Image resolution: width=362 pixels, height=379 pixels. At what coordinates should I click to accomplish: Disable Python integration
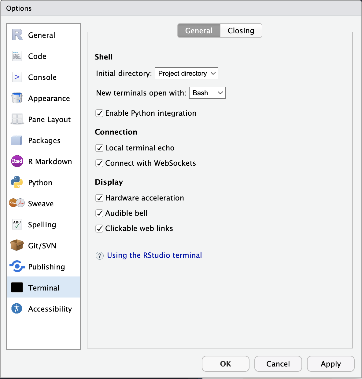[99, 113]
